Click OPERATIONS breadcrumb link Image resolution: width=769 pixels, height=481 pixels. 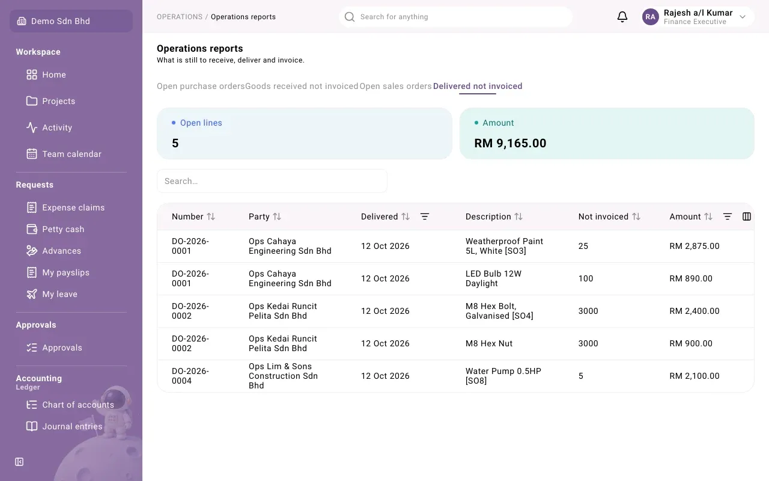(x=180, y=17)
